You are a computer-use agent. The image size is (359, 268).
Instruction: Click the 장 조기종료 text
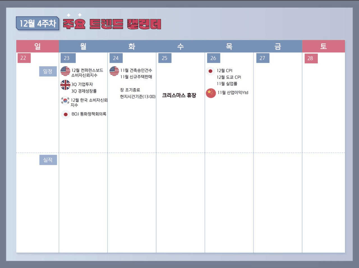[130, 90]
